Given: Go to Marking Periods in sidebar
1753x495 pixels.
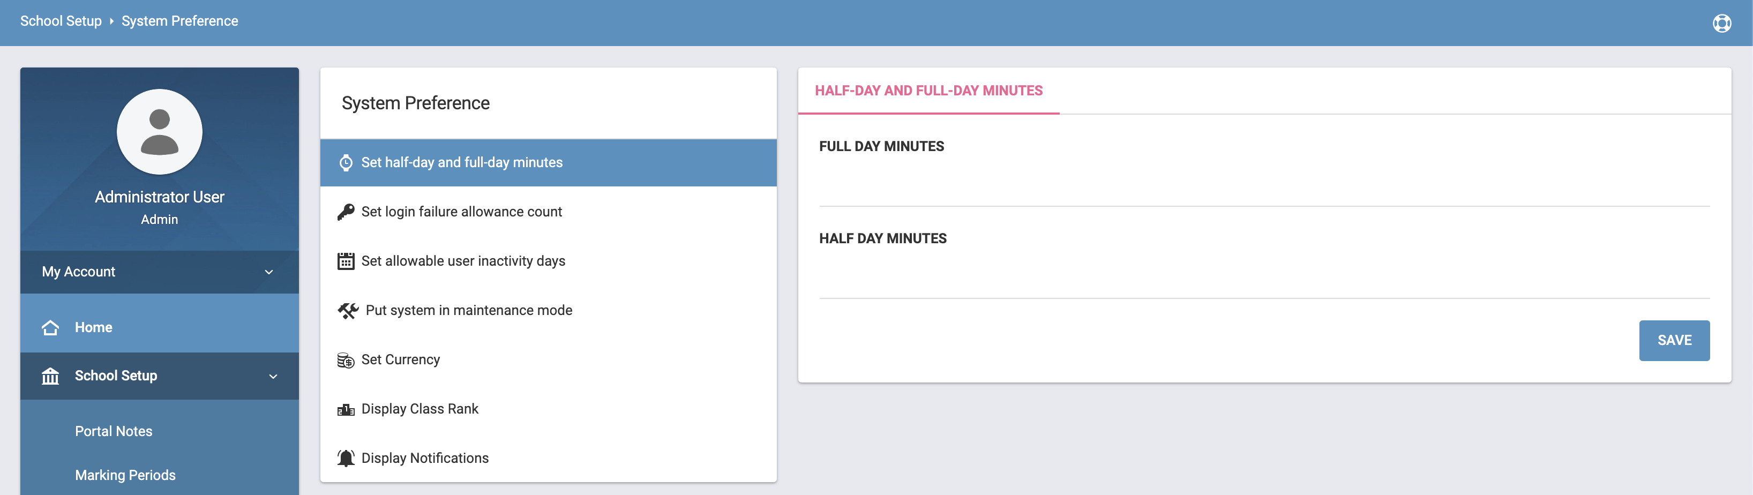Looking at the screenshot, I should point(125,475).
